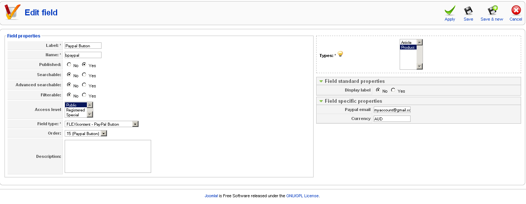Set Advanced searchable to No
Image resolution: width=526 pixels, height=204 pixels.
click(69, 85)
